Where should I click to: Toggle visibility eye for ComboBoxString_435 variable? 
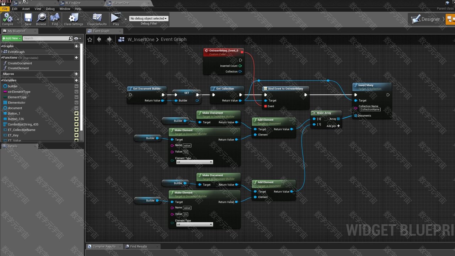[x=76, y=124]
